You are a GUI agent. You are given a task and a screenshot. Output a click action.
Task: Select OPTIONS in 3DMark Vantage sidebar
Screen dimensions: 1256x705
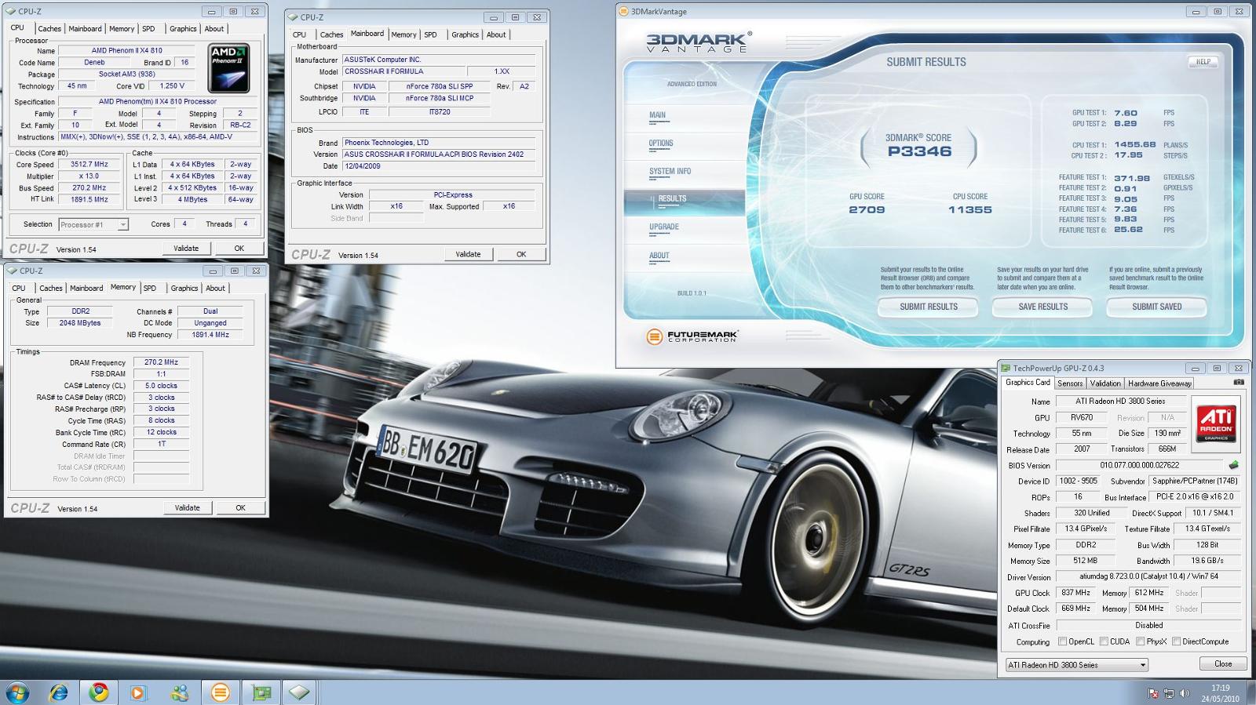pos(661,144)
